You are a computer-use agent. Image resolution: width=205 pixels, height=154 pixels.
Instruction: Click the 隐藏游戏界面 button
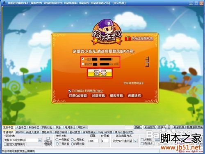coord(195,127)
